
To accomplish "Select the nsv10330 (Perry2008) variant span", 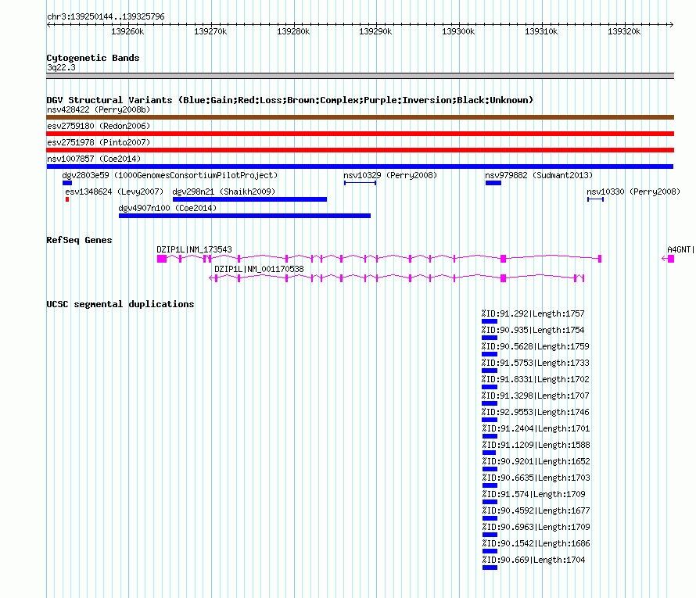I will (595, 199).
